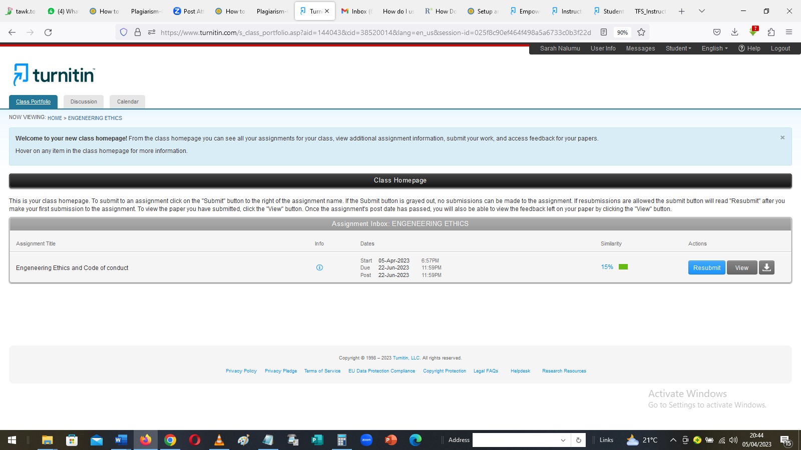Open tracking protection shield icon
The image size is (801, 450).
124,32
